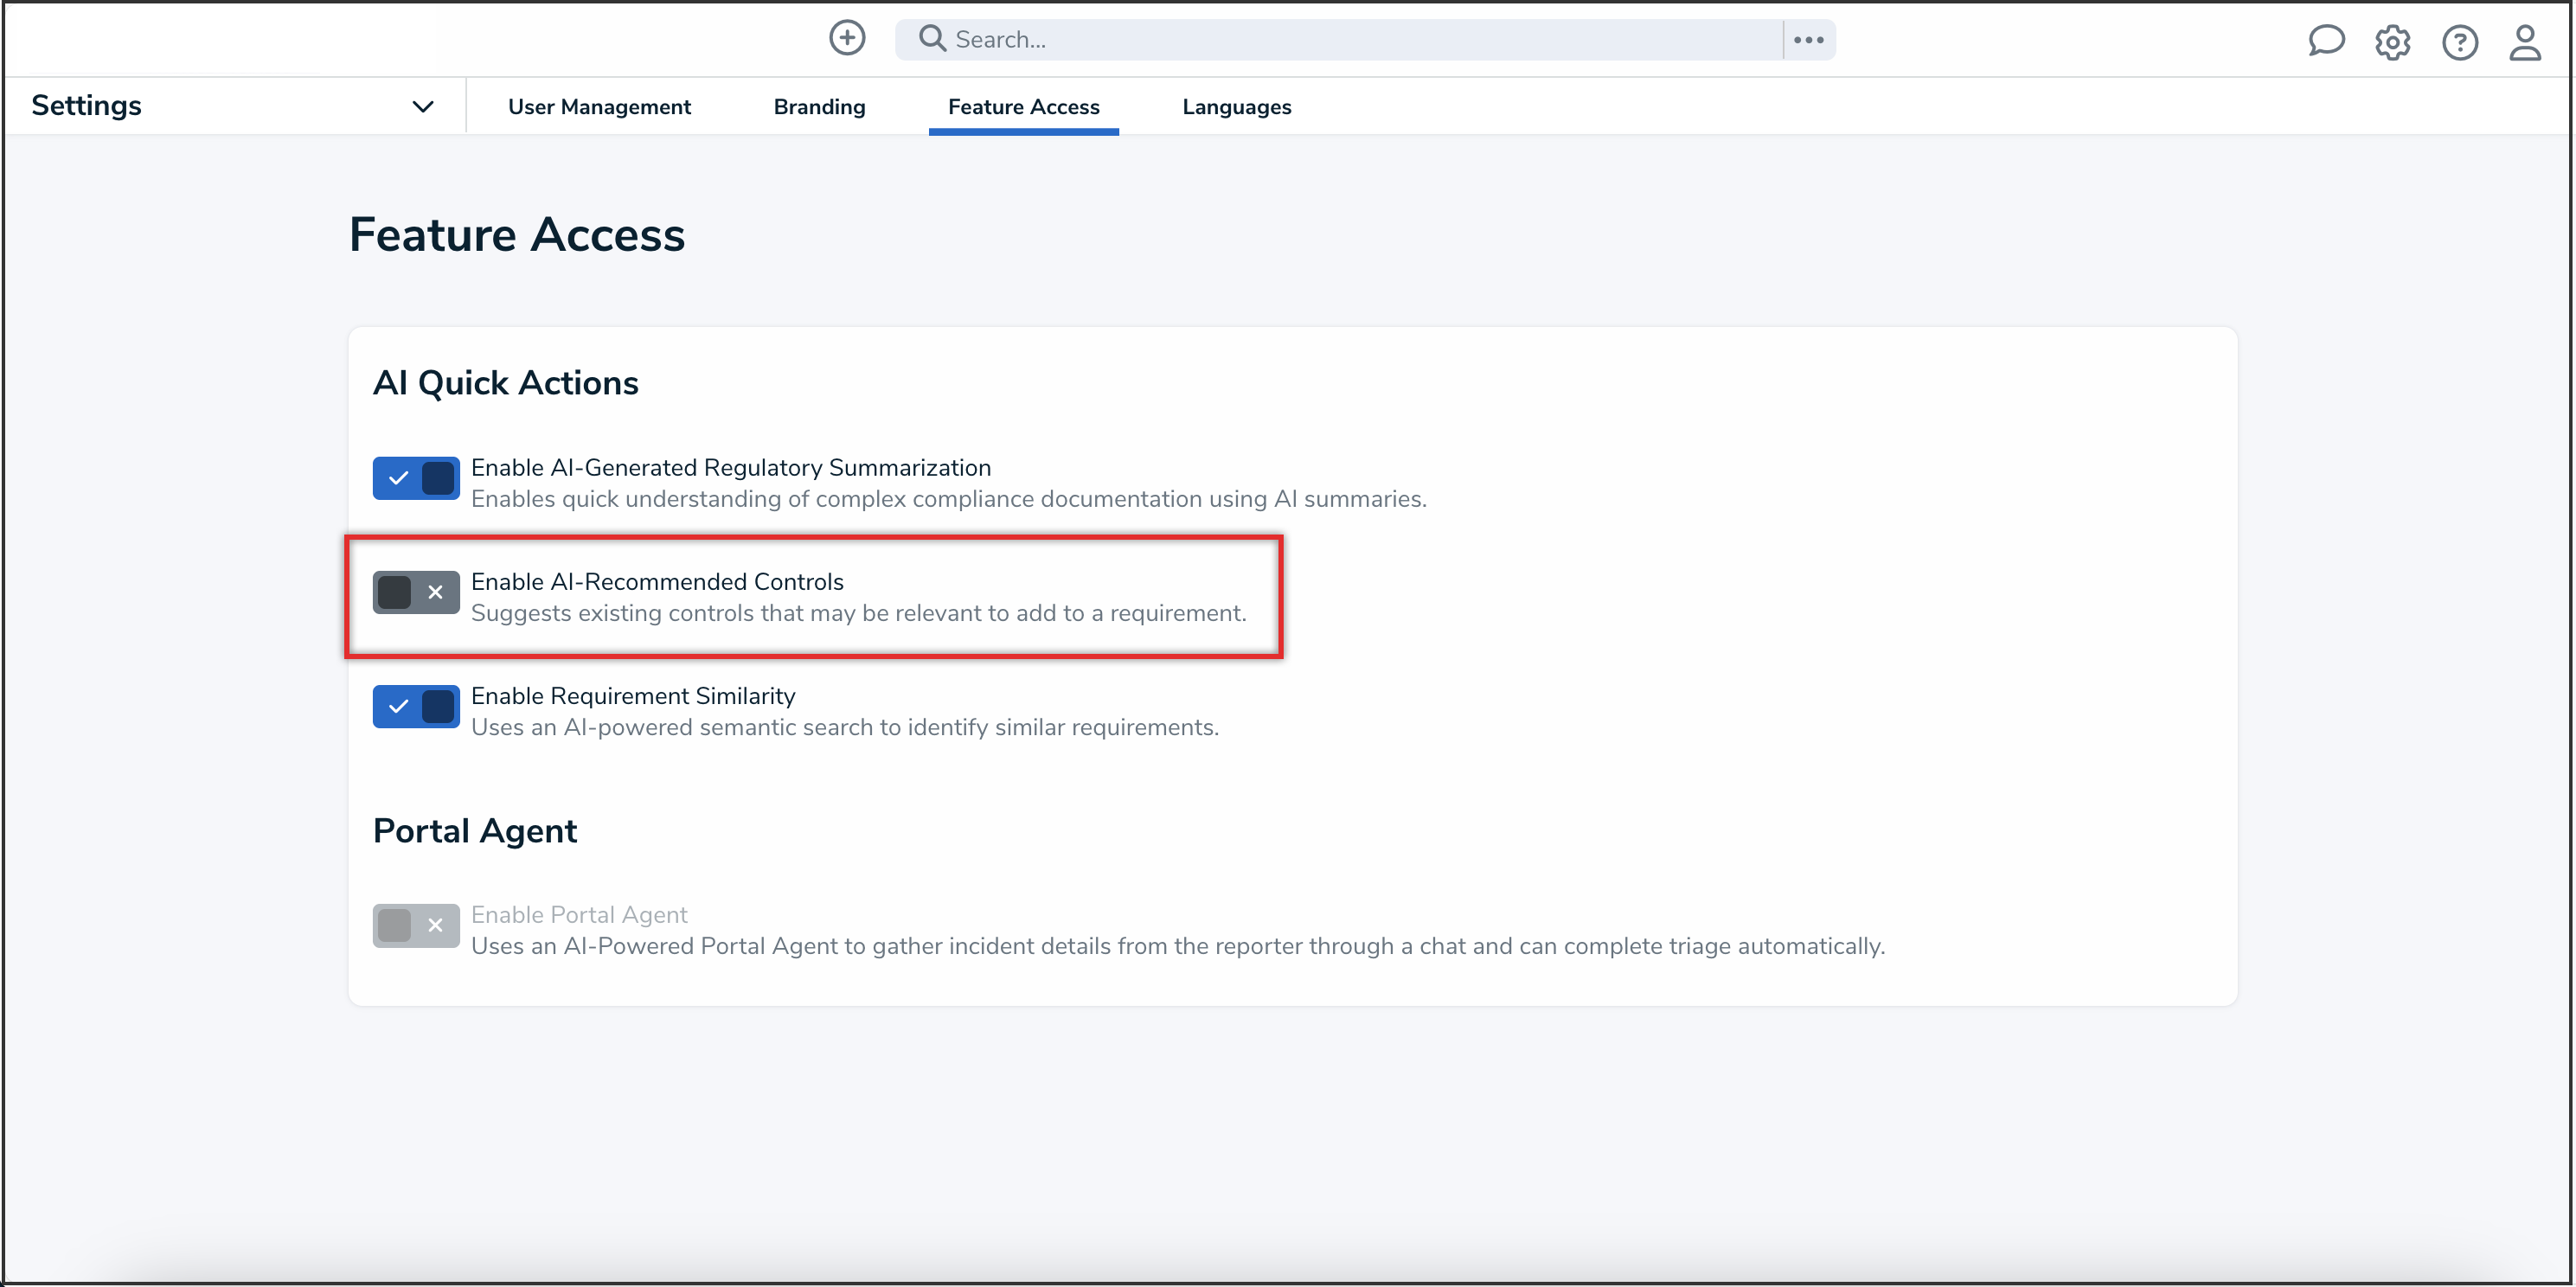Toggle Enable Portal Agent switch
2576x1287 pixels.
pos(415,925)
